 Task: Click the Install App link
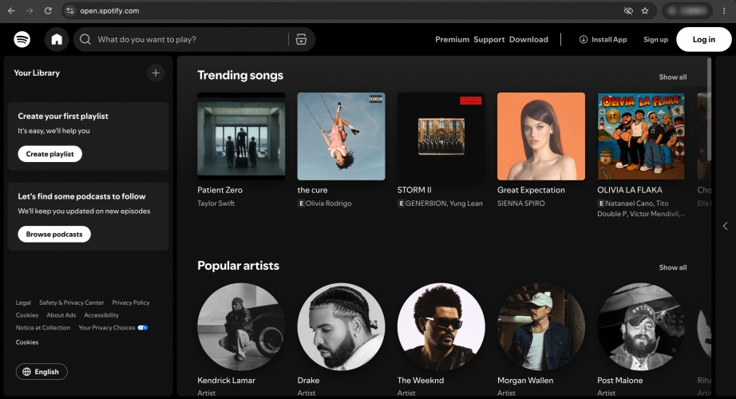coord(603,39)
